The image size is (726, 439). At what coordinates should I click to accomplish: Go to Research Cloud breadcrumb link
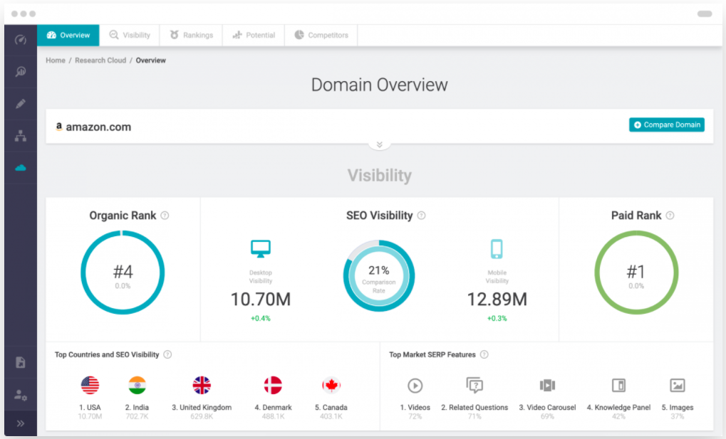[x=100, y=60]
